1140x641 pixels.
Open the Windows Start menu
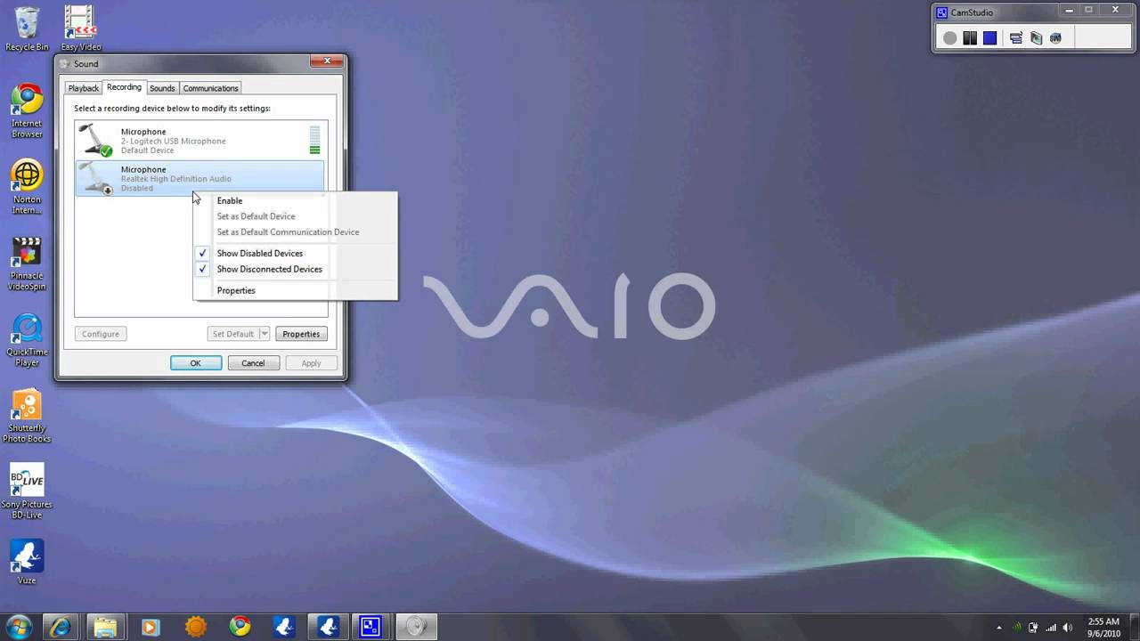point(19,626)
